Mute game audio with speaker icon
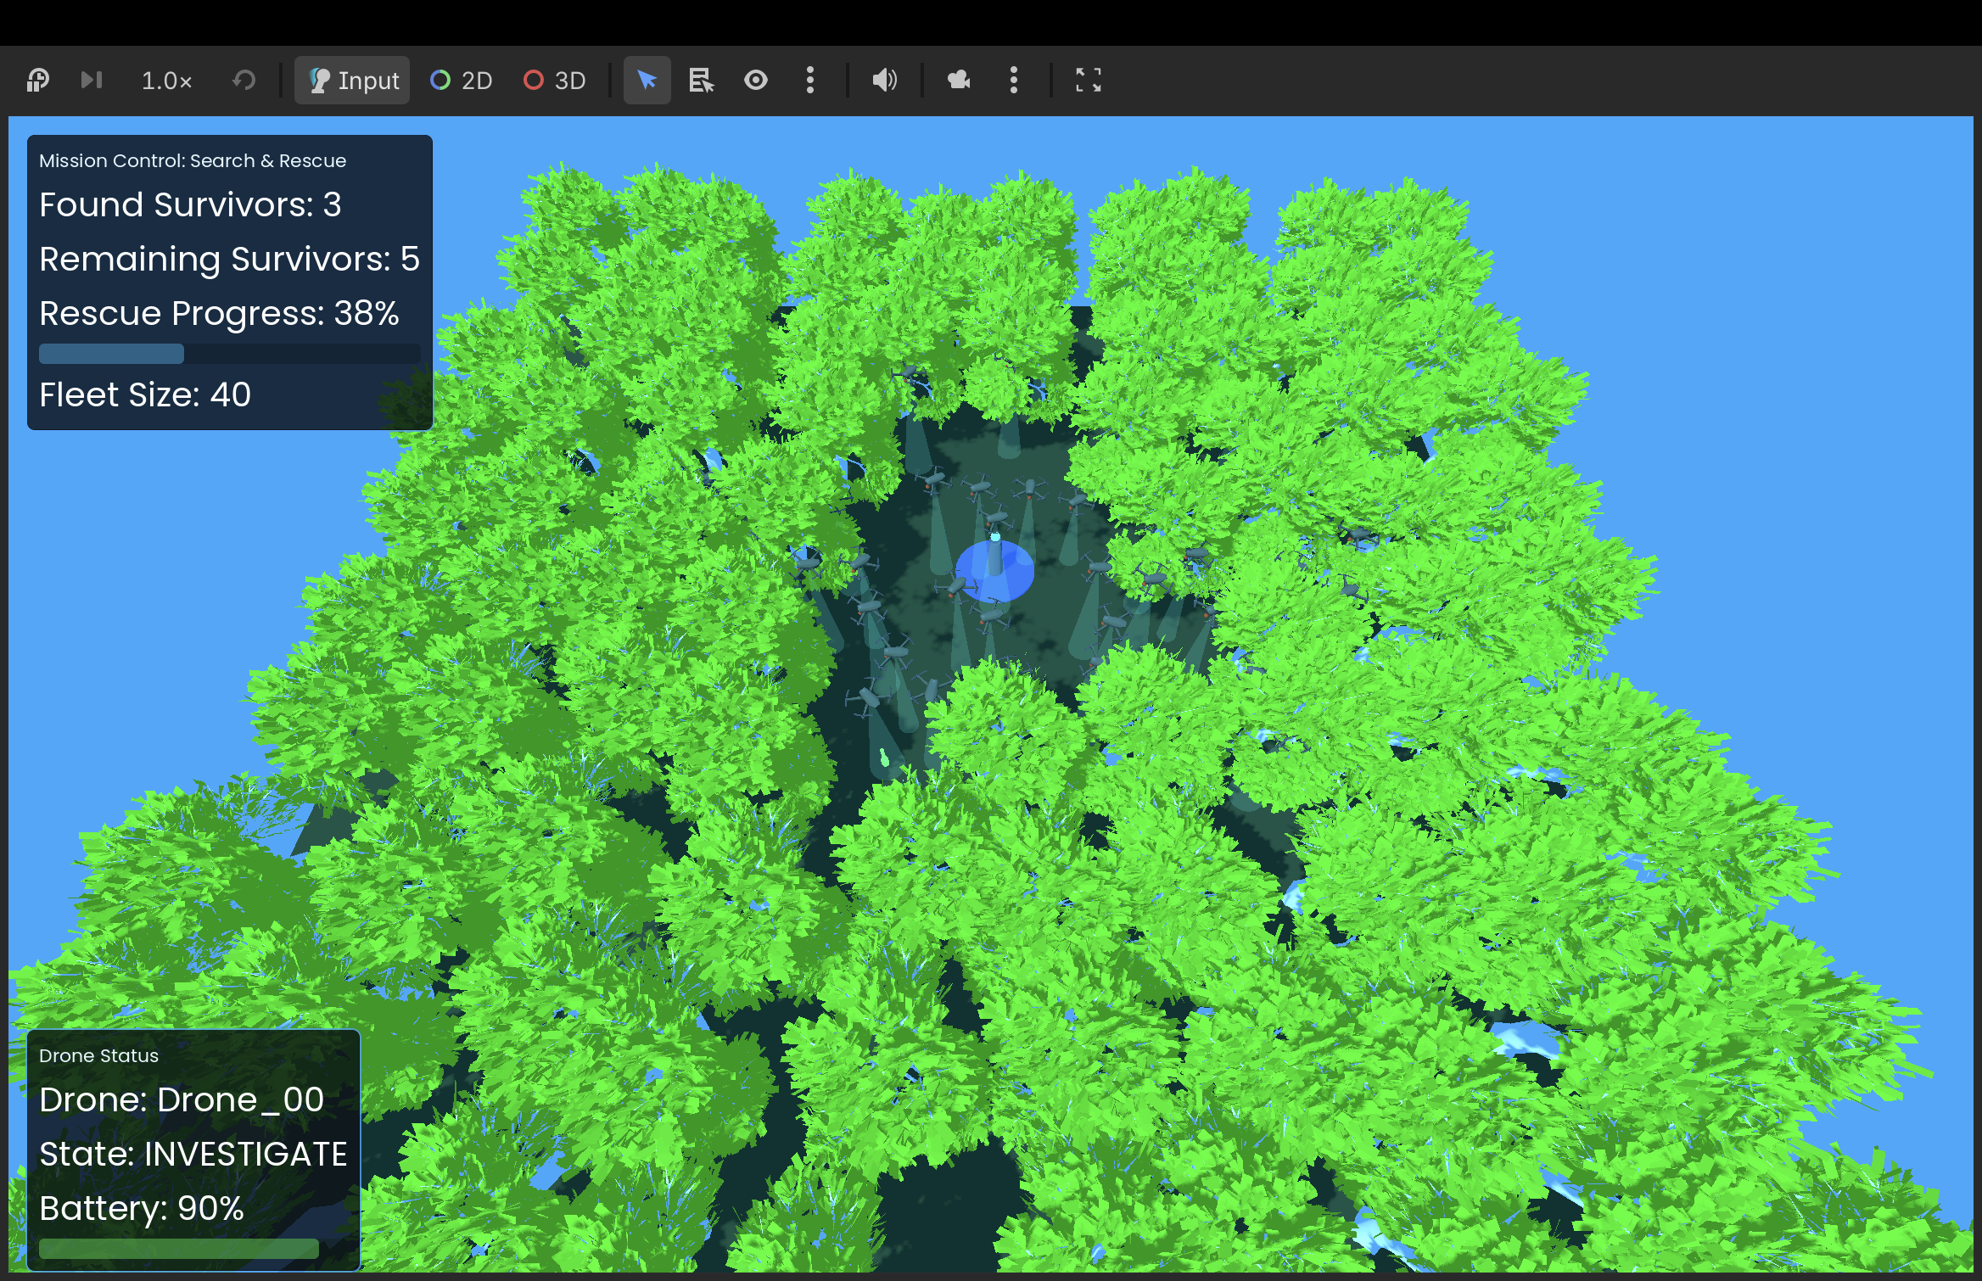 tap(884, 81)
